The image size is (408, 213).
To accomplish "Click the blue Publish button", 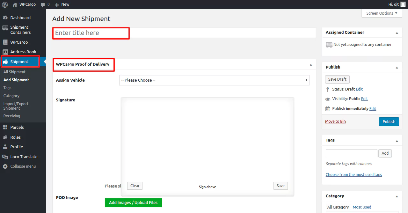I will click(389, 122).
